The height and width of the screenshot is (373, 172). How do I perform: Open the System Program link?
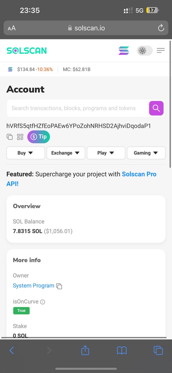tap(34, 286)
